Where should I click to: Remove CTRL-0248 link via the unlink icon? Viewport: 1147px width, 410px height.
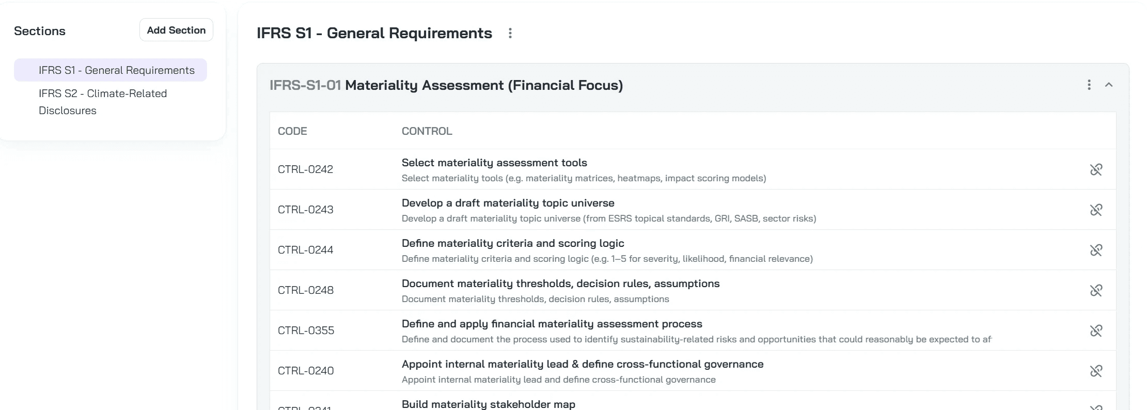pos(1096,290)
